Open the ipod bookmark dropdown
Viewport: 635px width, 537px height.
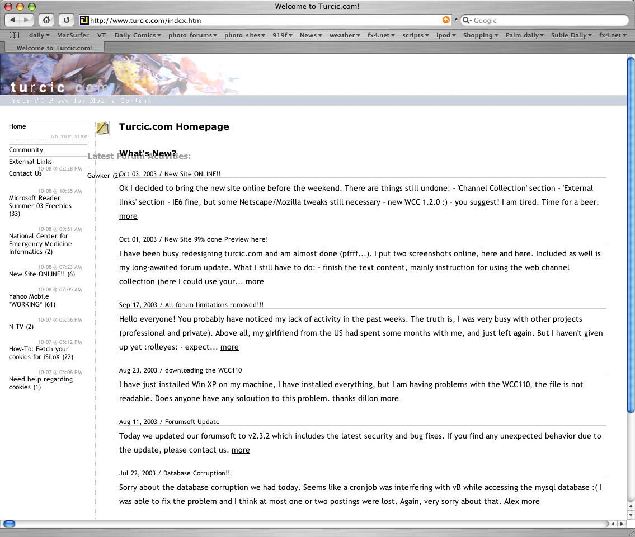446,35
